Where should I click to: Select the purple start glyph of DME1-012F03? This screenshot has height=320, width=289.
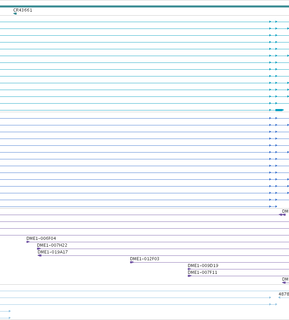coord(132,262)
